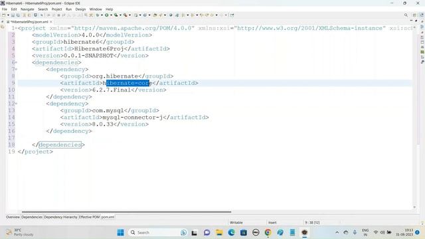The height and width of the screenshot is (239, 425).
Task: Switch to the Dependencies tab
Action: coord(32,217)
